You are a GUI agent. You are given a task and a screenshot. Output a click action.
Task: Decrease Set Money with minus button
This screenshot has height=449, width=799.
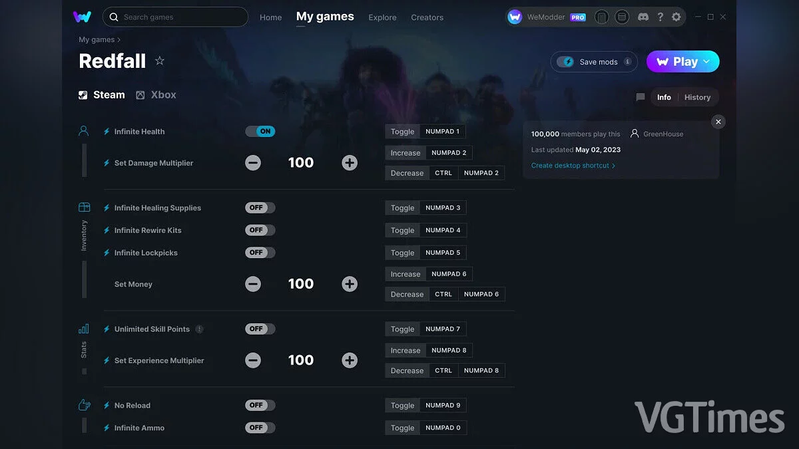point(253,284)
